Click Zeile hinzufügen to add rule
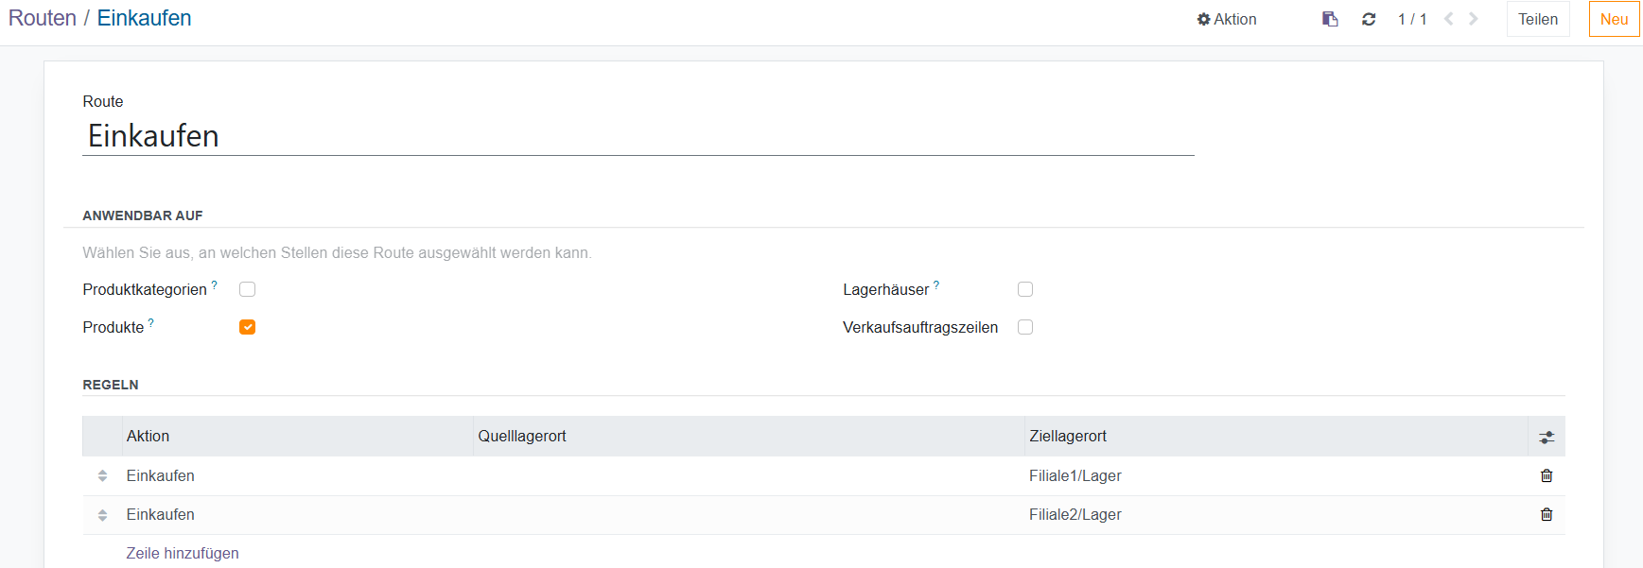Viewport: 1643px width, 568px height. 183,553
